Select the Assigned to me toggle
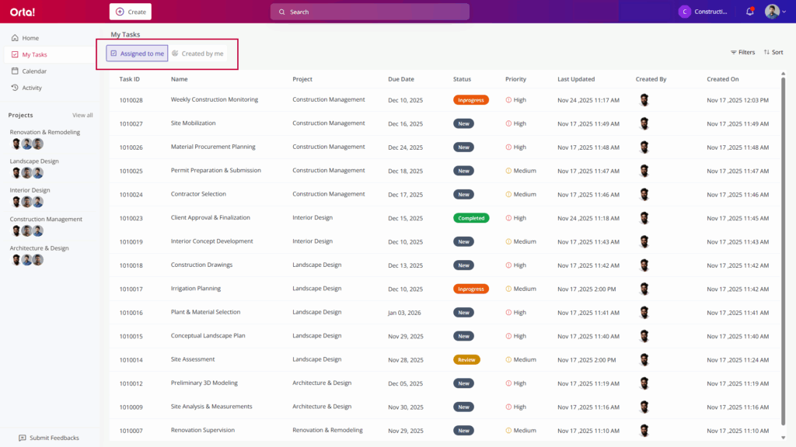796x447 pixels. [x=137, y=54]
